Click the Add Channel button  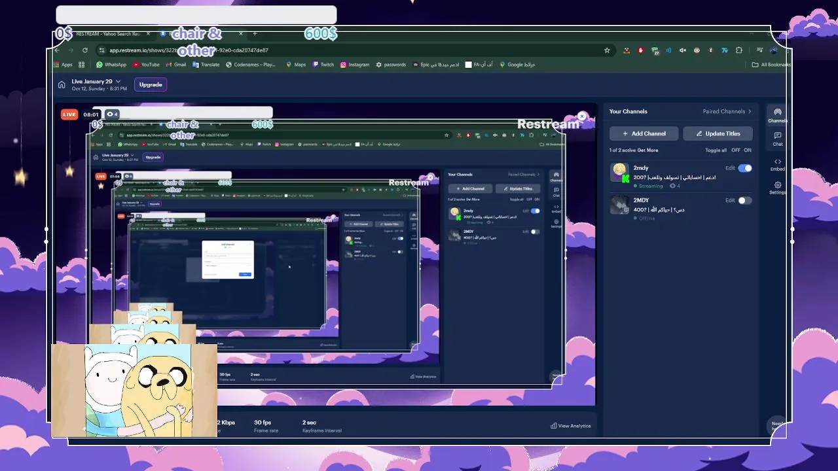tap(644, 133)
